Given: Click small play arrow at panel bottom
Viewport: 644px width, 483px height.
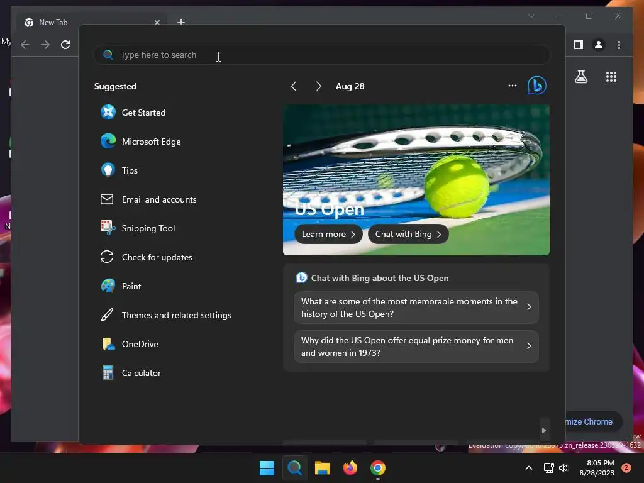Looking at the screenshot, I should click(x=544, y=430).
